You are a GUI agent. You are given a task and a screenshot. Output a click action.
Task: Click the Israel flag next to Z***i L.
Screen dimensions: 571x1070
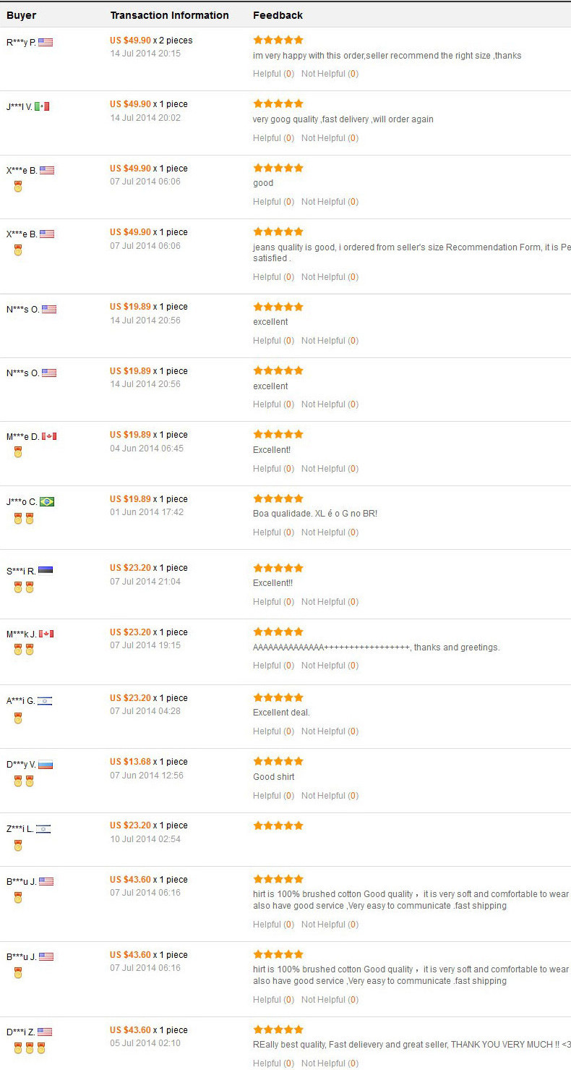tap(43, 828)
